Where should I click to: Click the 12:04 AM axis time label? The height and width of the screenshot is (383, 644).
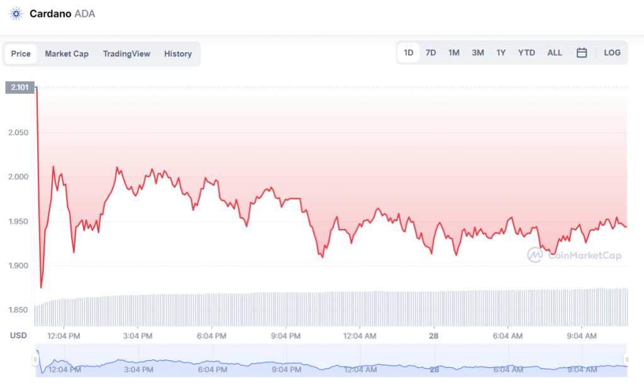360,336
